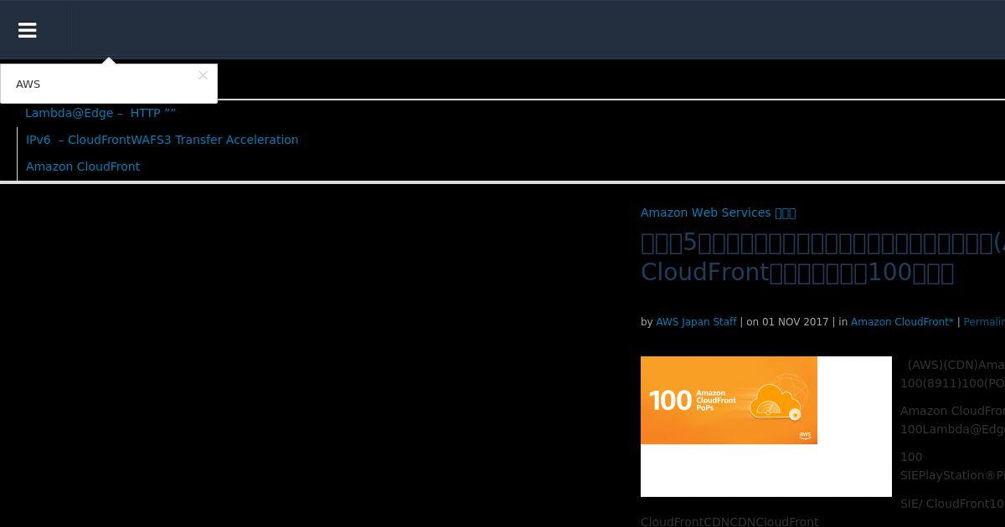This screenshot has width=1005, height=527.
Task: Click the 100 Amazon CloudFront PoPs image
Action: coord(729,400)
